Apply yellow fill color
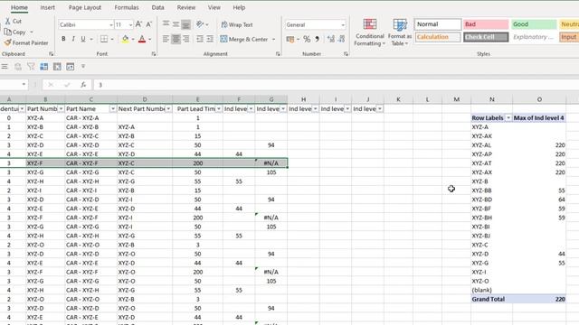This screenshot has width=579, height=325. coord(125,39)
